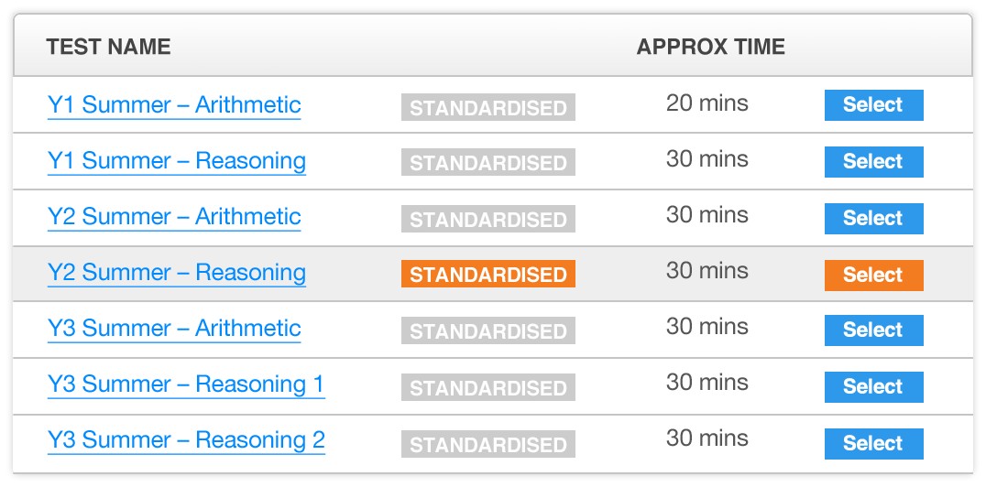Click the APPROX TIME column header

tap(710, 47)
